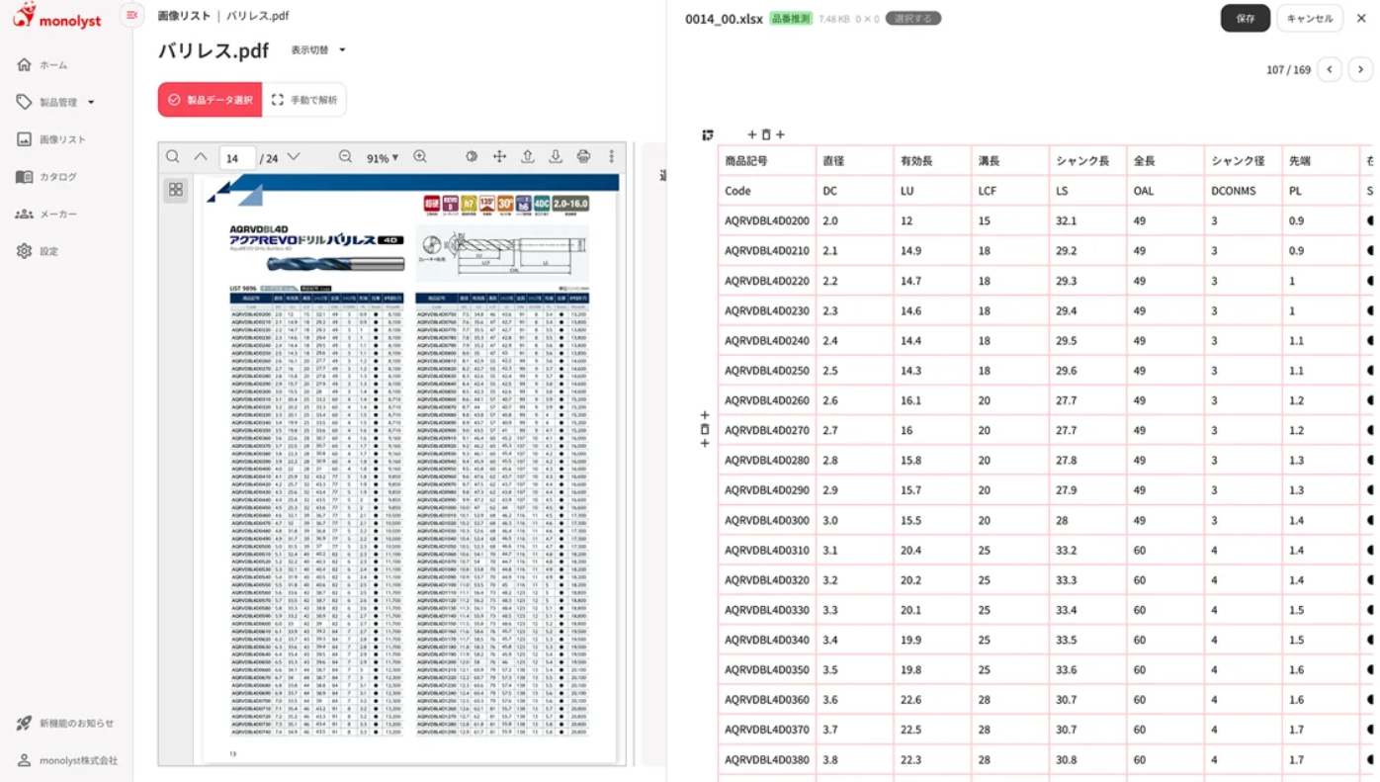Click the 保存 button
1380x782 pixels.
click(x=1245, y=18)
